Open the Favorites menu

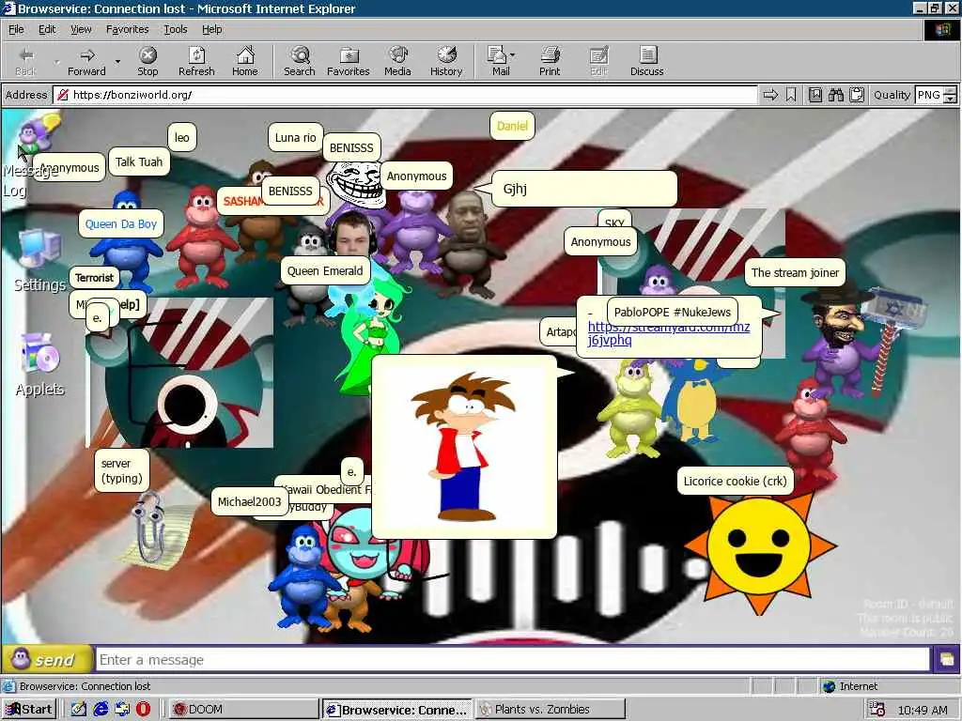(127, 29)
